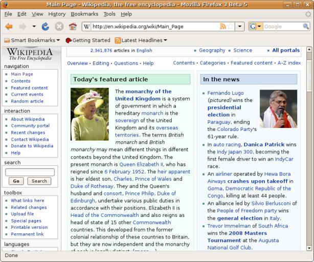314x262 pixels.
Task: Go to the Home page icon
Action: (73, 27)
